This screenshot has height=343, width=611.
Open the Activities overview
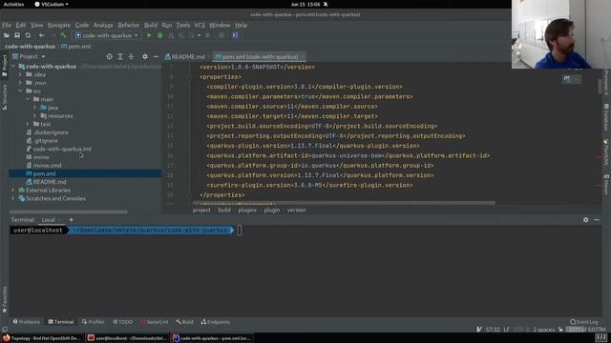coord(13,4)
